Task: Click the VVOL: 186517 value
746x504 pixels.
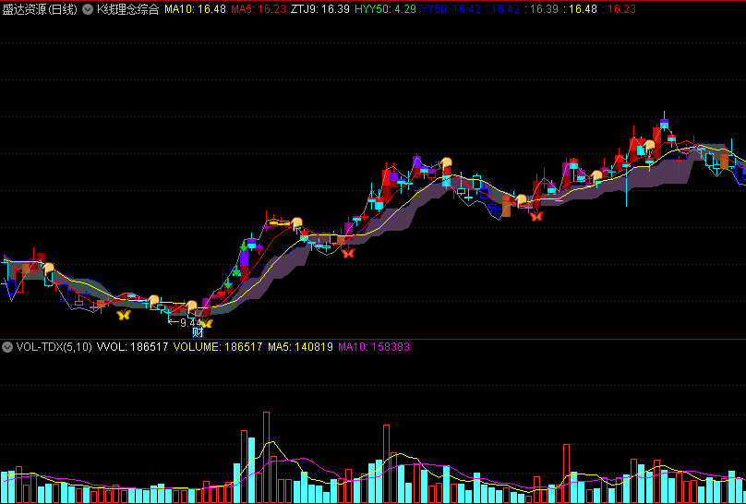Action: 132,347
